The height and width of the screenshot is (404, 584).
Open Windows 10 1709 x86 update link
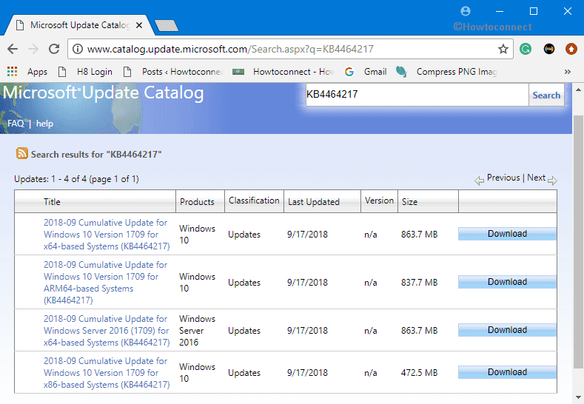pos(107,372)
